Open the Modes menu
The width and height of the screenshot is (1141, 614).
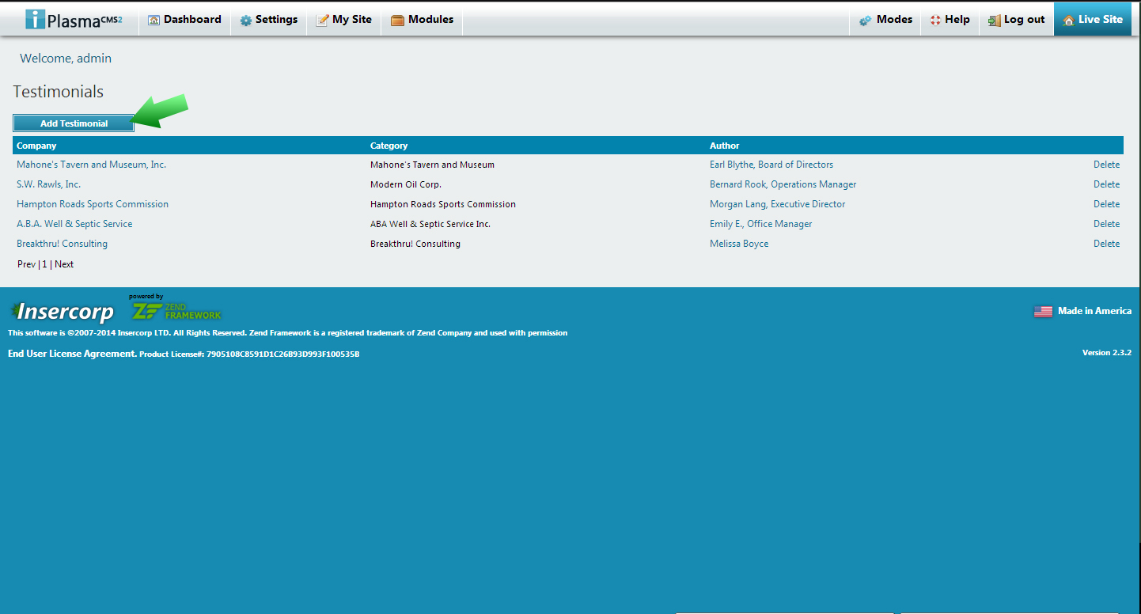coord(885,19)
